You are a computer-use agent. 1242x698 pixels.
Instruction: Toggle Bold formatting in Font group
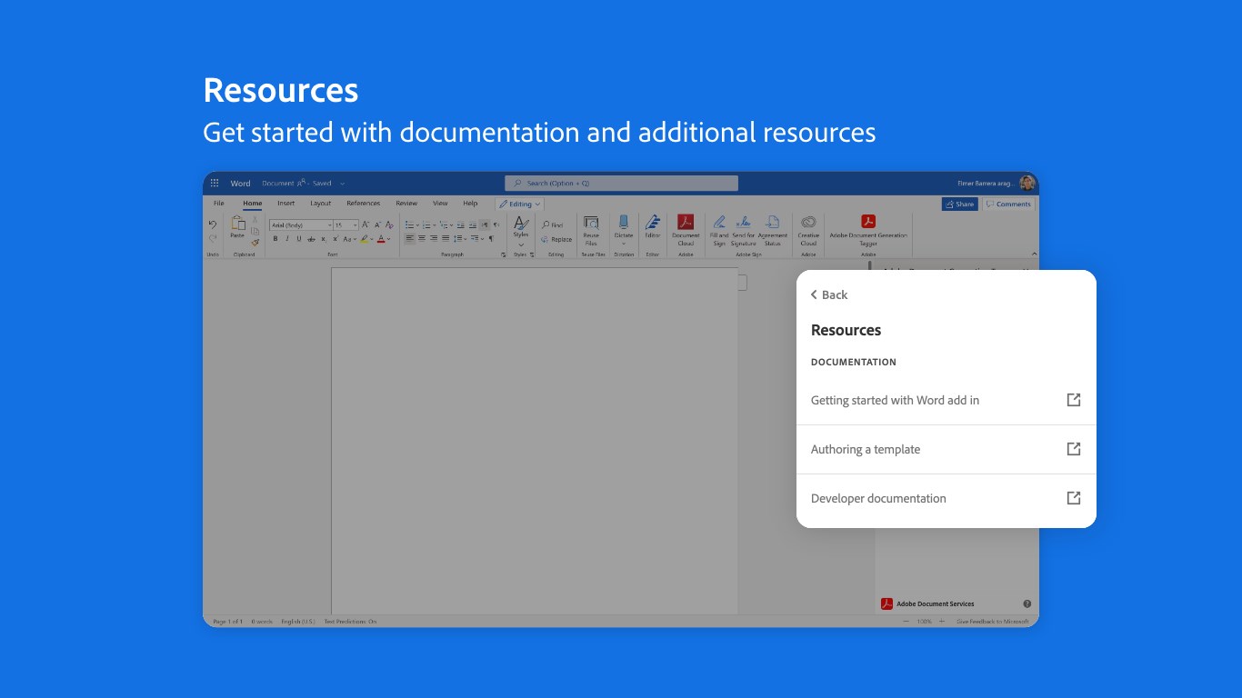(275, 239)
